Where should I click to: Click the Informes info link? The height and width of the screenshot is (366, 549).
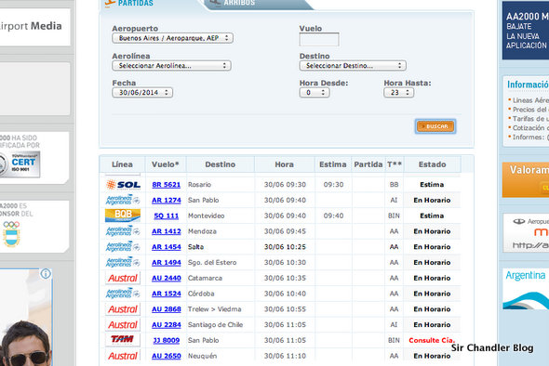(530, 137)
